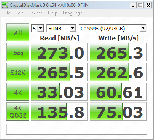
Task: Click the Read [MB/s] column header
Action: click(x=59, y=38)
